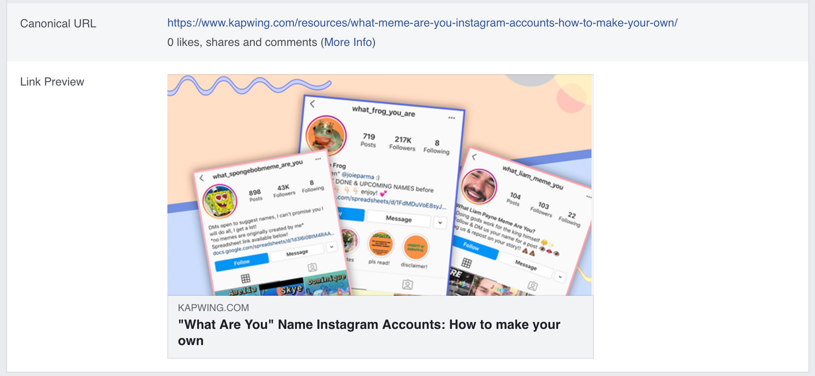Click back arrow on spongebobmeme profile
Screen dimensions: 815x376
pos(202,178)
